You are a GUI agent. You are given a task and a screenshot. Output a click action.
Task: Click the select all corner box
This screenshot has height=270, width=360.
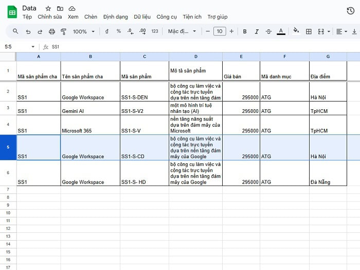coord(8,57)
